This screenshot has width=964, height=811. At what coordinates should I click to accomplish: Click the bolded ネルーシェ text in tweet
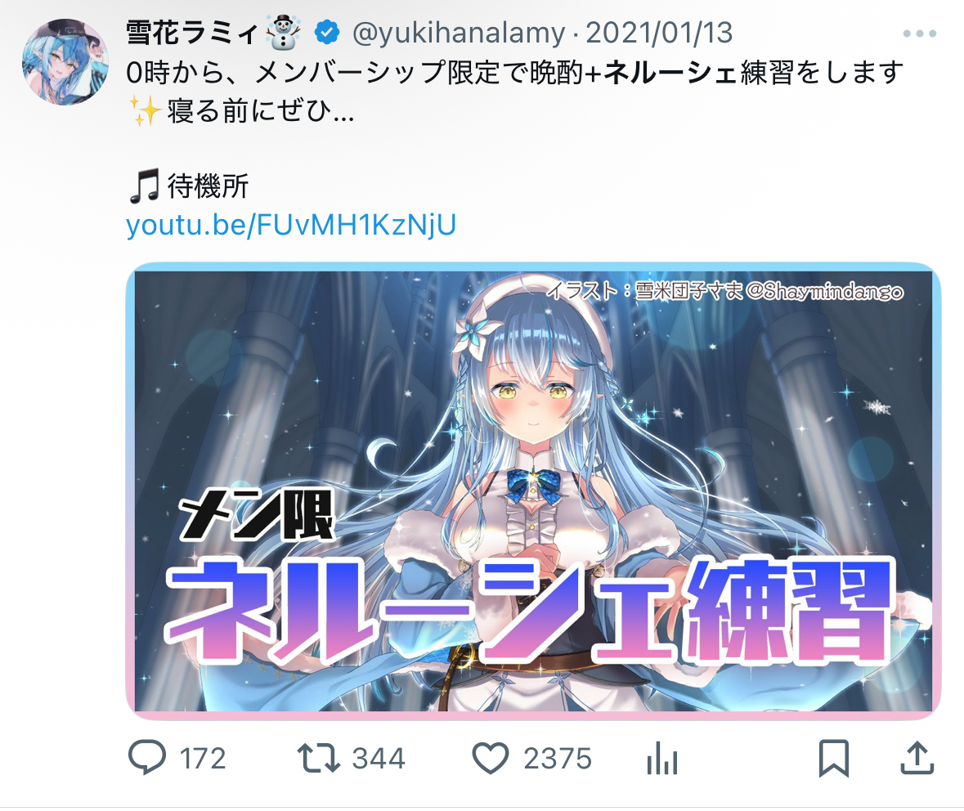(x=670, y=73)
